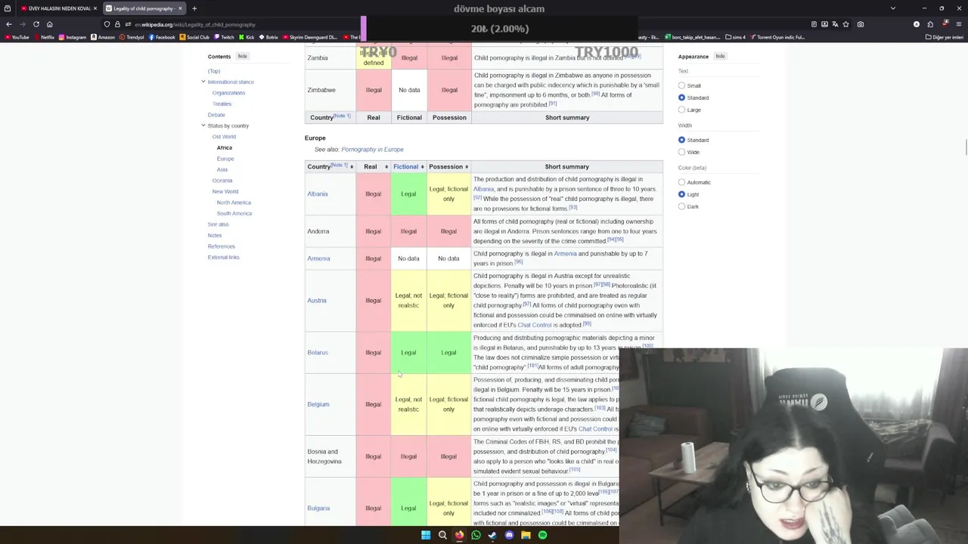This screenshot has height=544, width=968.
Task: Jump to North America in contents
Action: coord(234,202)
